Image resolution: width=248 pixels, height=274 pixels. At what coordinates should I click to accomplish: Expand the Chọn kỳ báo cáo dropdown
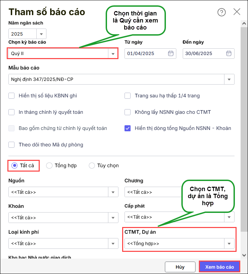112,54
